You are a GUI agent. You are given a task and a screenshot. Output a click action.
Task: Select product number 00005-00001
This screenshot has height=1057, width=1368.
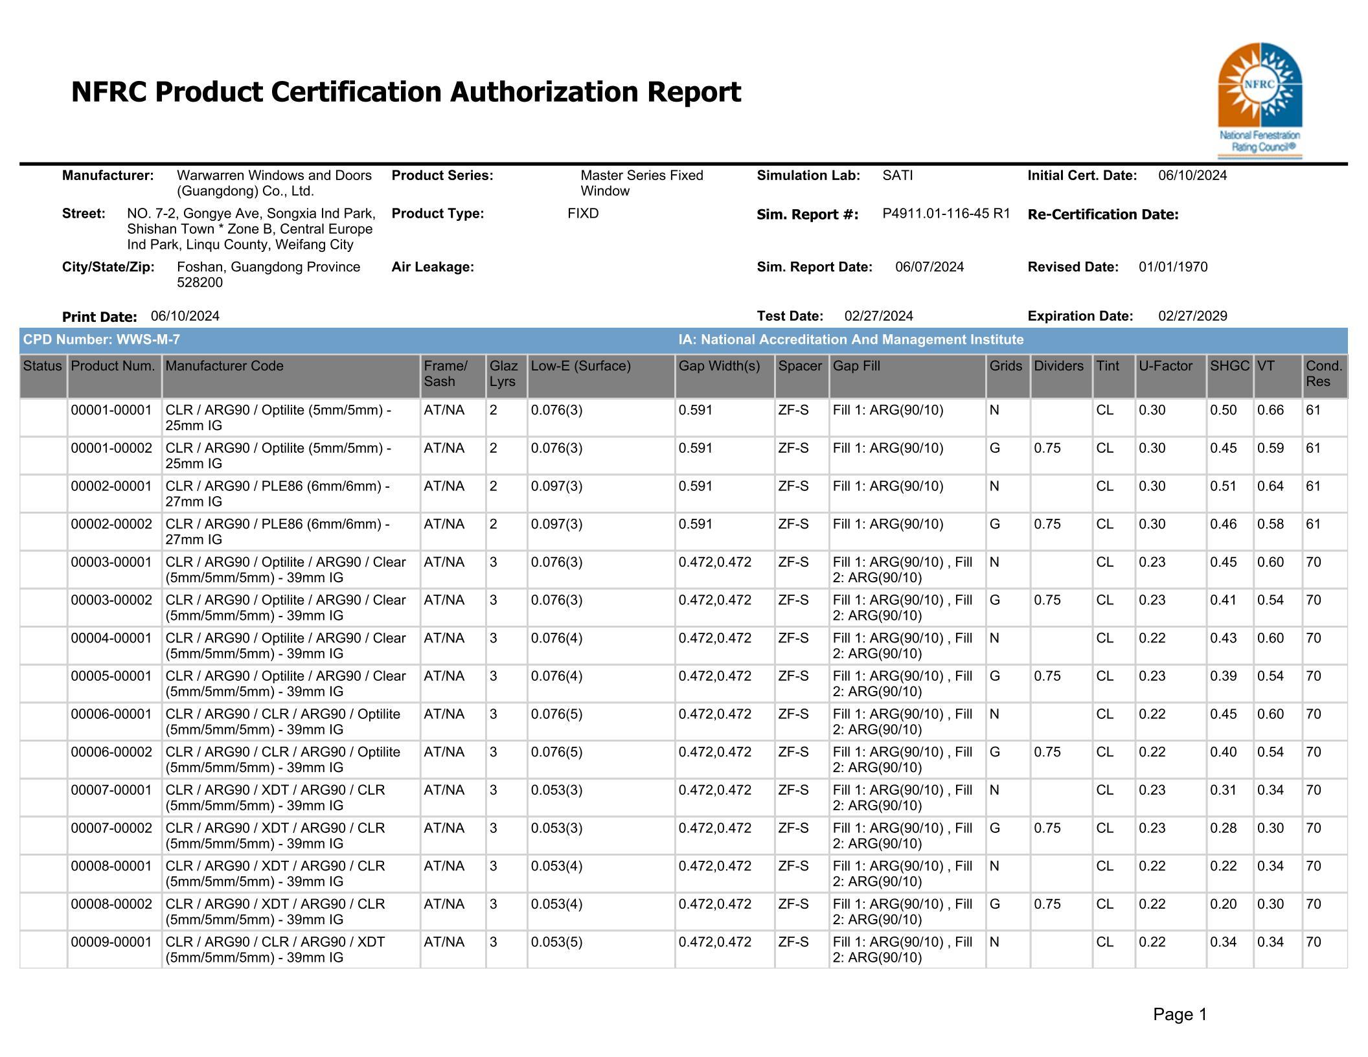[x=111, y=676]
